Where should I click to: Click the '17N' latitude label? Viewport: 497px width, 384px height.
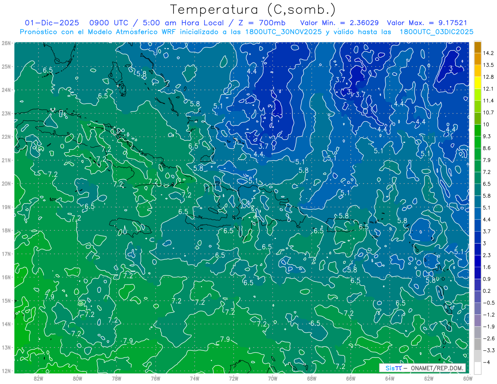(x=6, y=254)
